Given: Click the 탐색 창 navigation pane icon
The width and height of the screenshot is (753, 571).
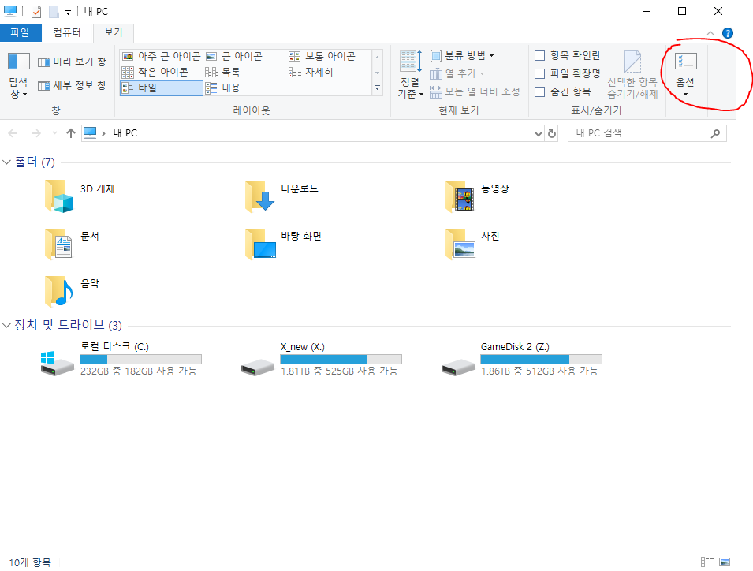Looking at the screenshot, I should point(19,62).
